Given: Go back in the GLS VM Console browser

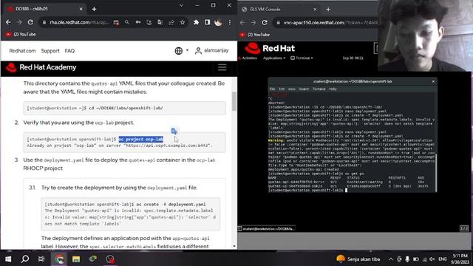Looking at the screenshot, I should [x=242, y=23].
